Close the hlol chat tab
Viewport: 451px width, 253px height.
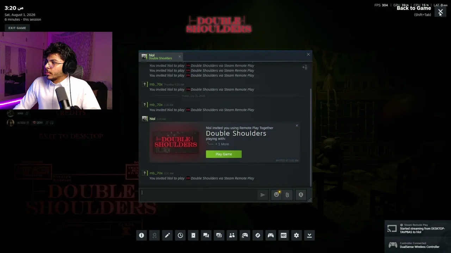(x=179, y=57)
